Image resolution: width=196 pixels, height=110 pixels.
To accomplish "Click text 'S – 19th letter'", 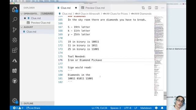I will pyautogui.click(x=79, y=27).
